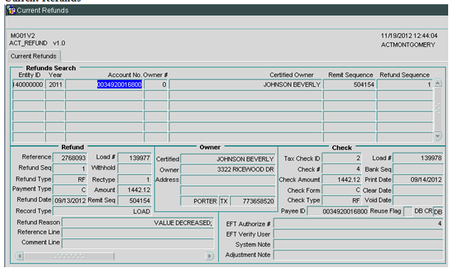Click Entity ID field 140000000
Viewport: 451px width, 270px height.
[x=28, y=85]
